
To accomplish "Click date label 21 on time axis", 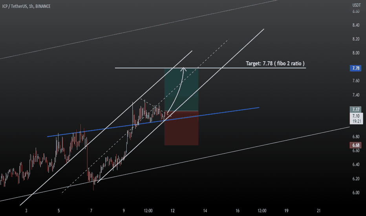I will coord(318,211).
